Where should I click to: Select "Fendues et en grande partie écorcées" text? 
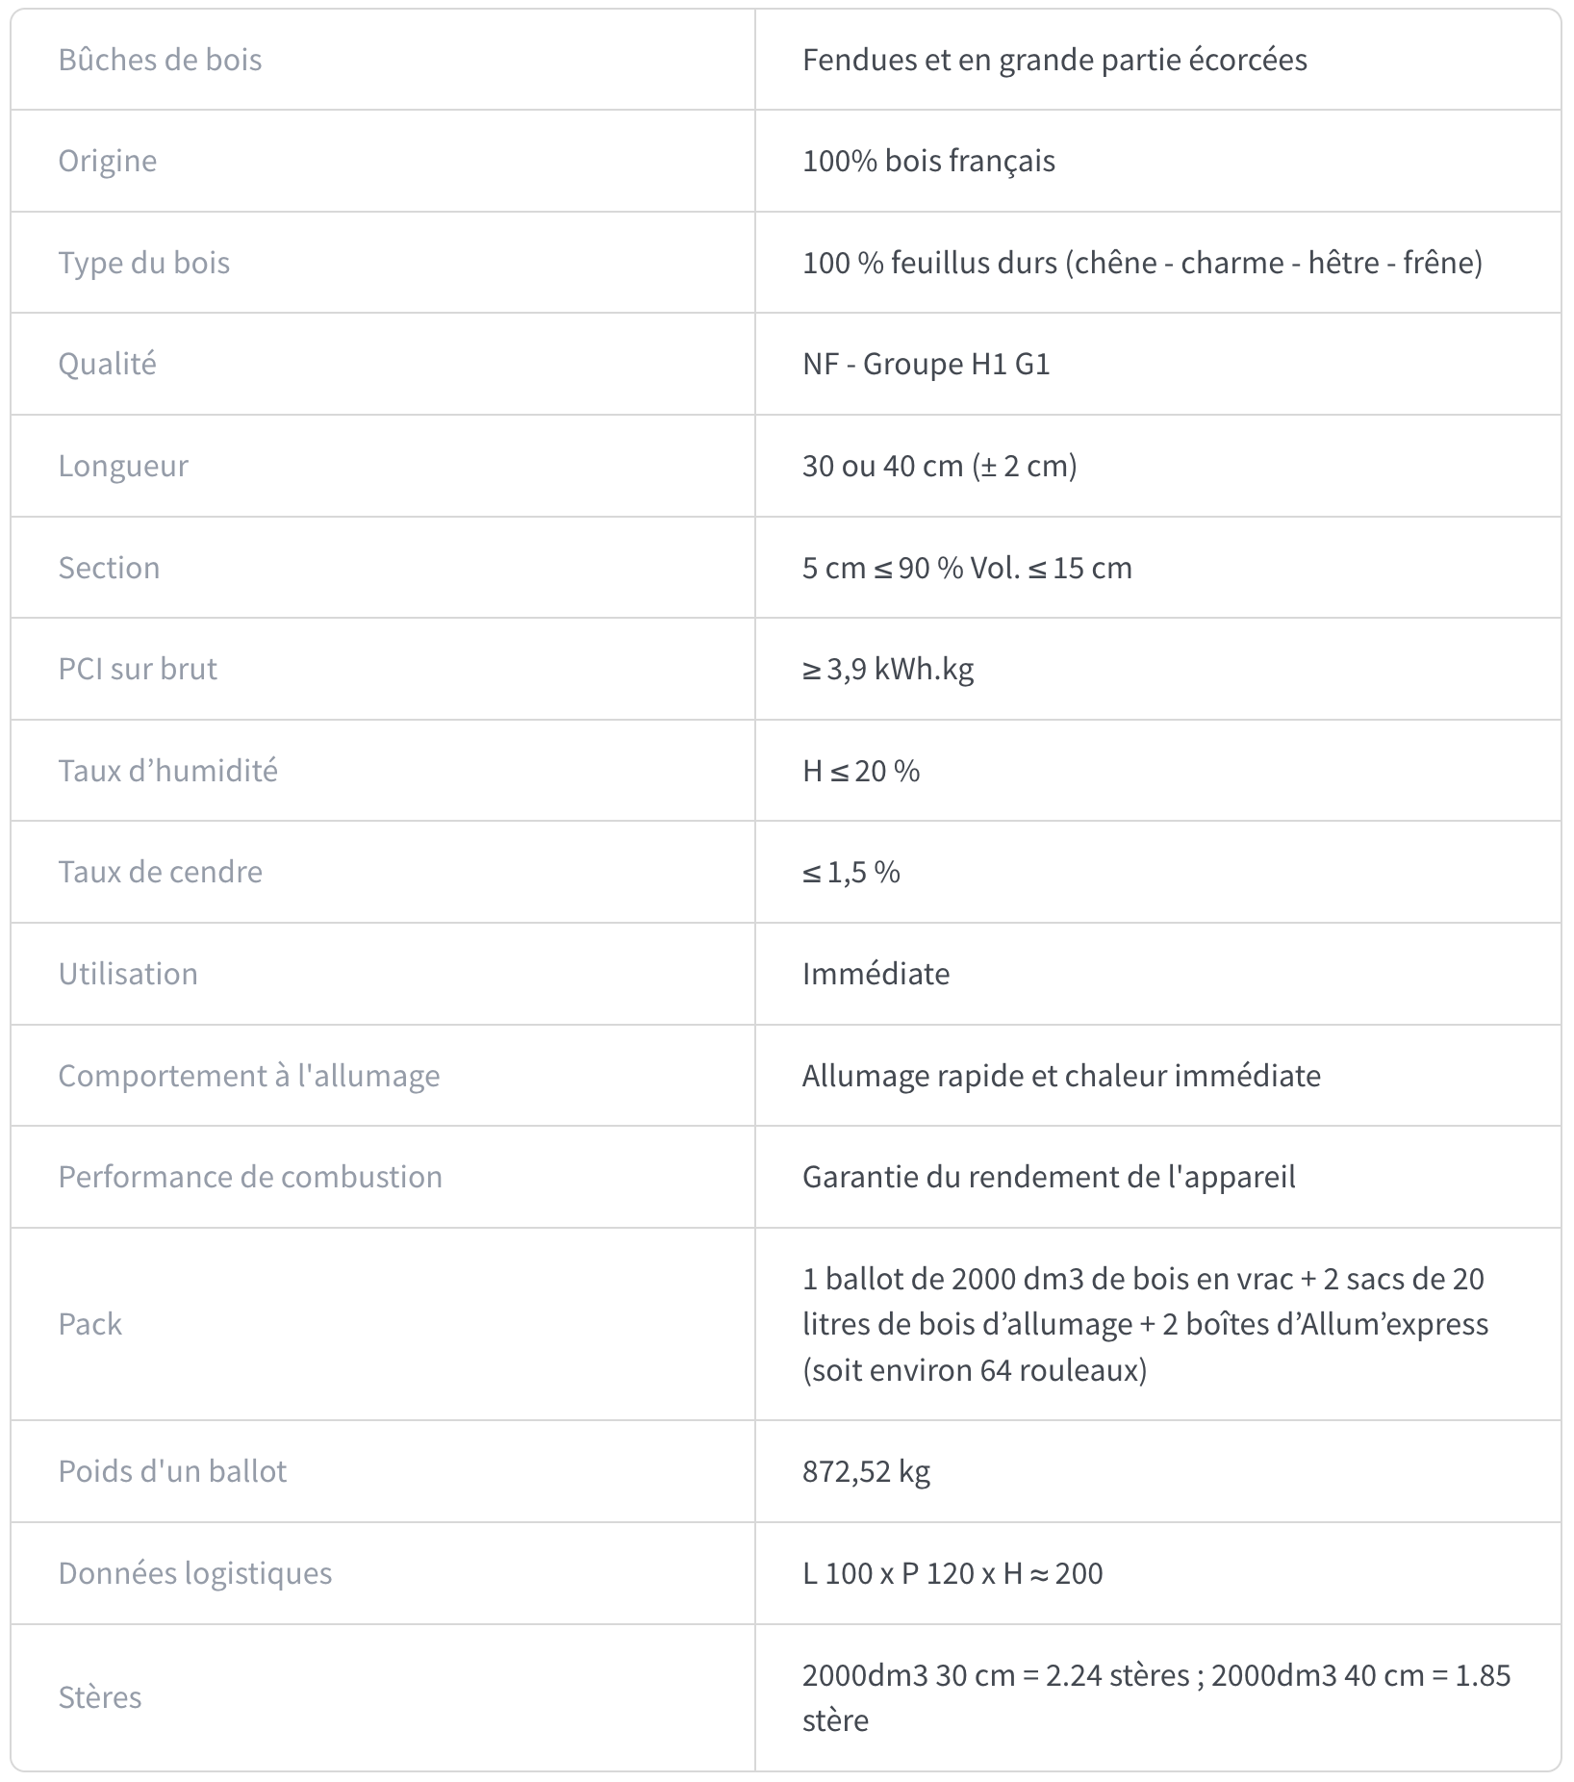1054,60
